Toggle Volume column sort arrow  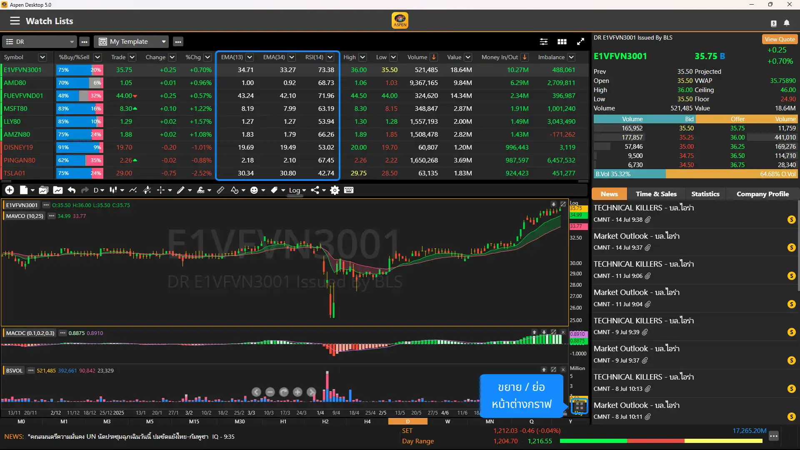[x=434, y=57]
